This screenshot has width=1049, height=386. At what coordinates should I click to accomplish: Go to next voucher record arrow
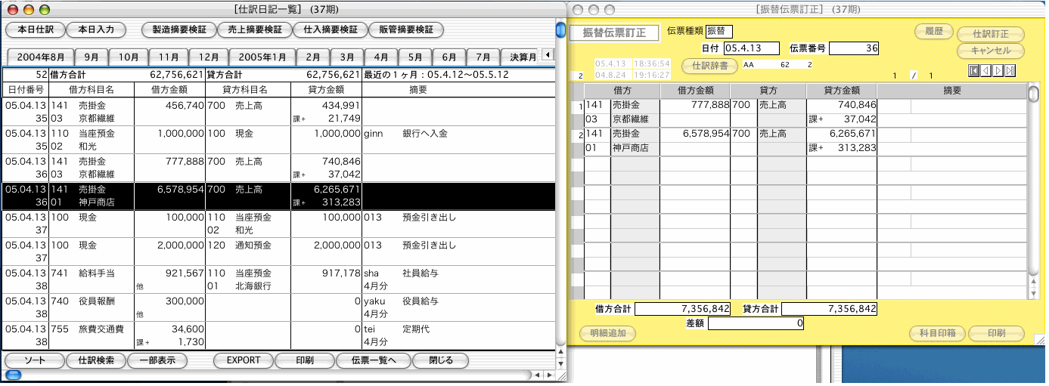[x=998, y=70]
